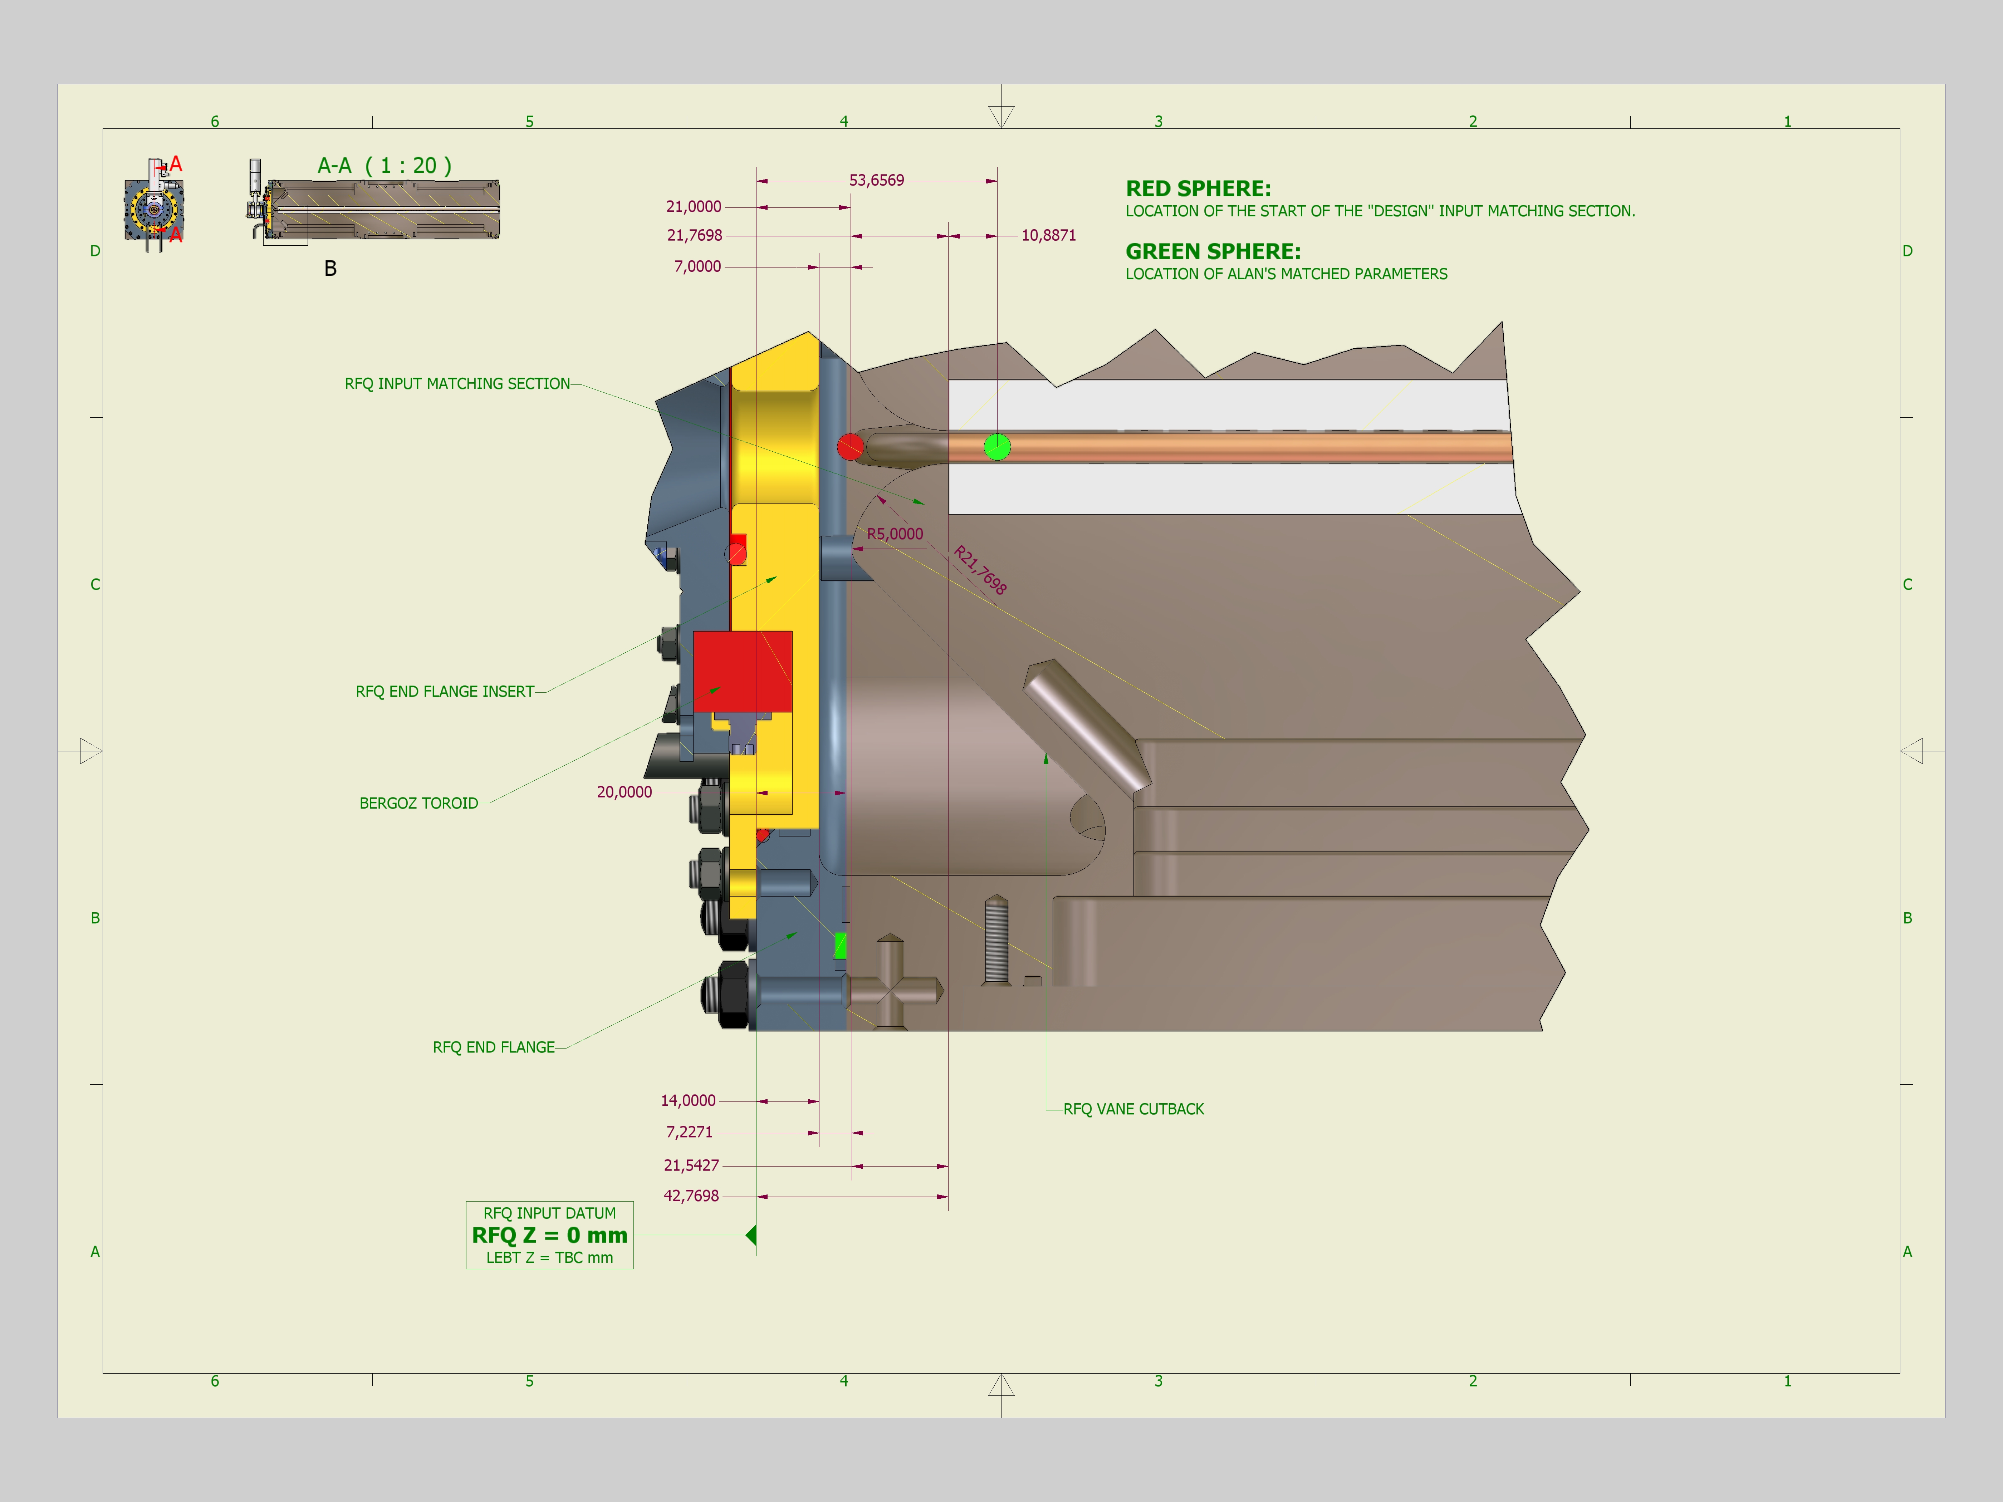The image size is (2003, 1502).
Task: Click the 'RFQ END FLANGE' leader label
Action: click(x=494, y=1047)
